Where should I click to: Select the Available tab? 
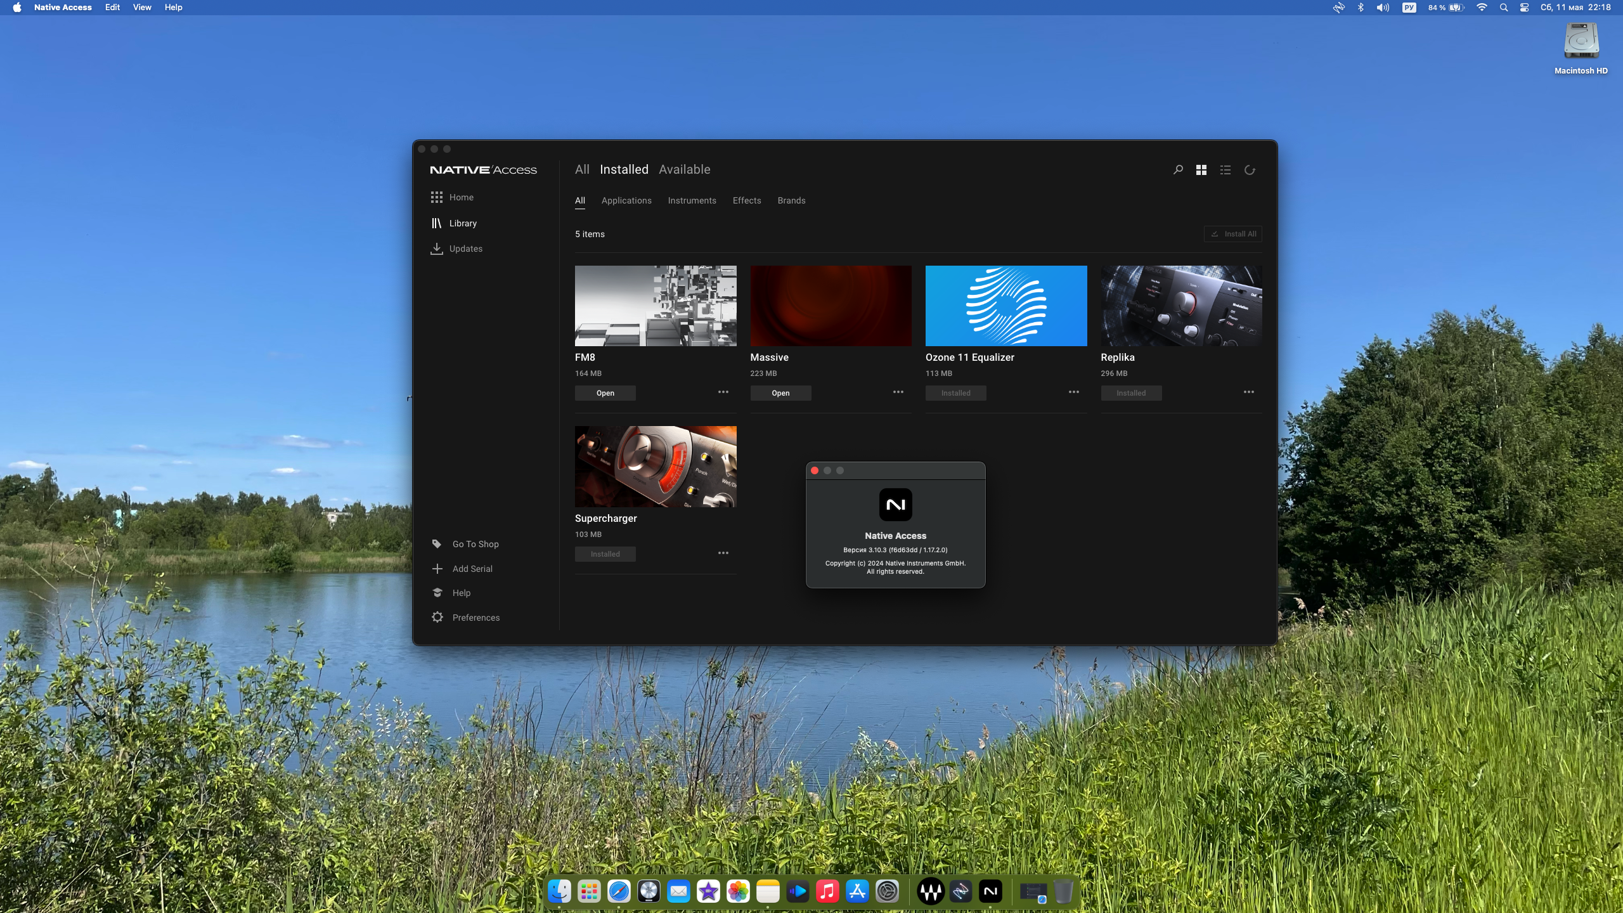[x=684, y=169]
